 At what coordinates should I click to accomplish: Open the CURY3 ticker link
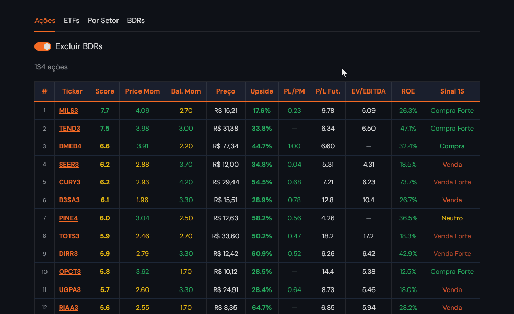[69, 182]
